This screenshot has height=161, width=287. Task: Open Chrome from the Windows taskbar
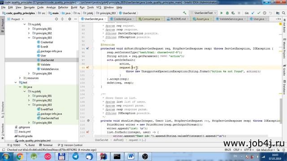[20, 157]
